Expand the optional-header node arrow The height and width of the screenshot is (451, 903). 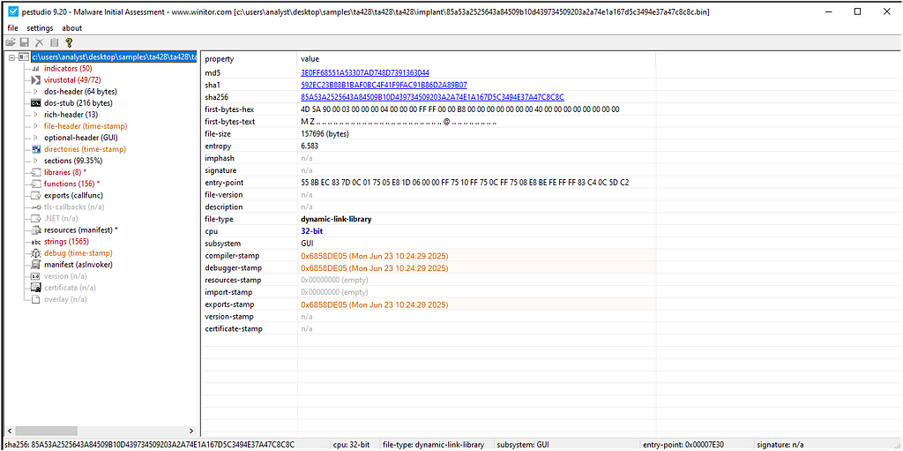pyautogui.click(x=35, y=138)
